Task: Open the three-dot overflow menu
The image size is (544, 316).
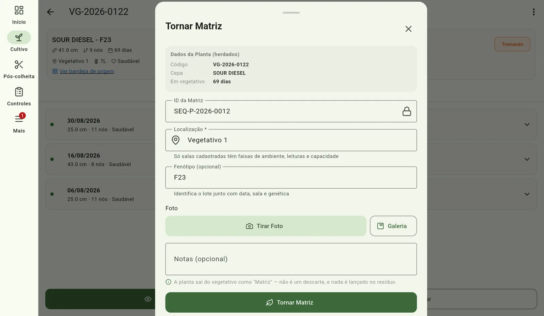Action: pos(533,12)
